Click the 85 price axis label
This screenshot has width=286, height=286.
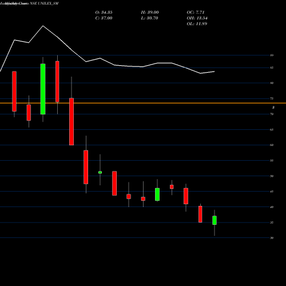272,67
